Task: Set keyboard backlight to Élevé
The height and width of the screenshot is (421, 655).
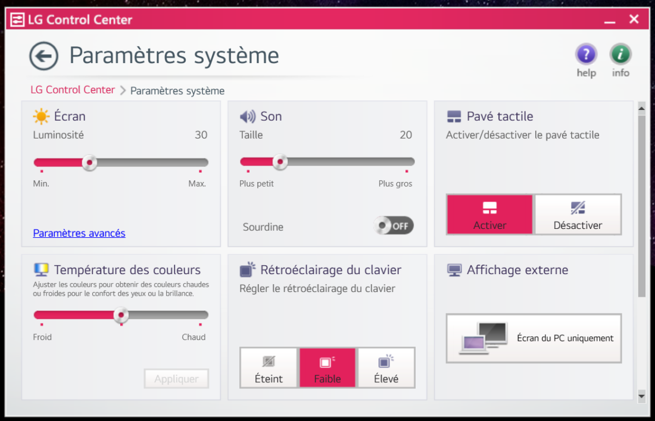Action: (386, 368)
